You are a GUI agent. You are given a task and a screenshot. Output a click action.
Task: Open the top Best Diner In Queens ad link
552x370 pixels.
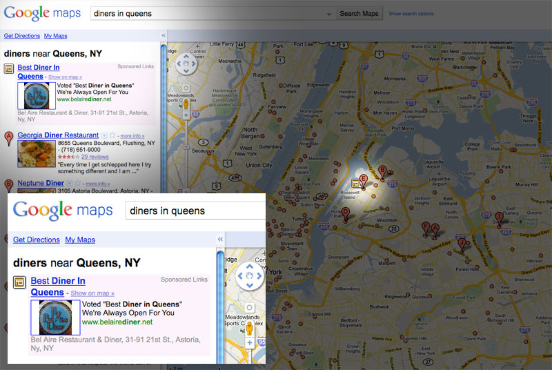coord(39,72)
